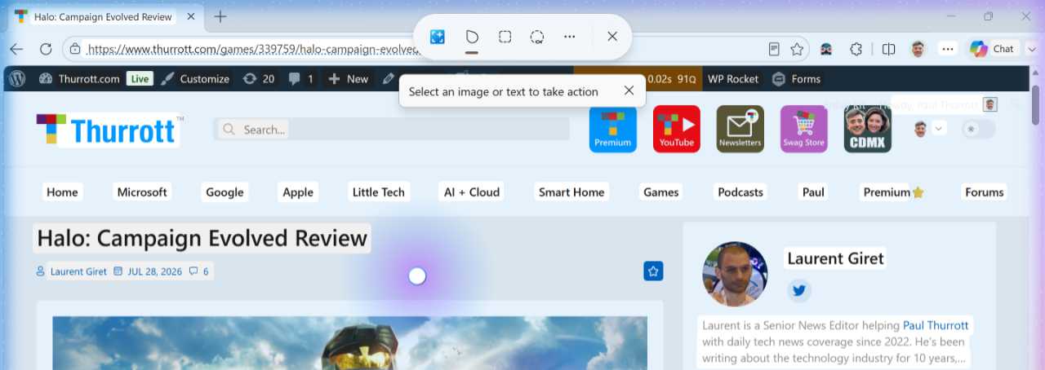
Task: Open the browser profile avatar
Action: coord(918,49)
